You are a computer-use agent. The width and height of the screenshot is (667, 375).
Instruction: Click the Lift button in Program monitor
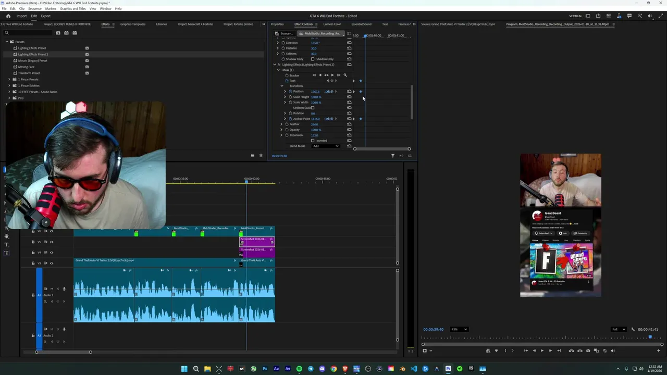[572, 351]
